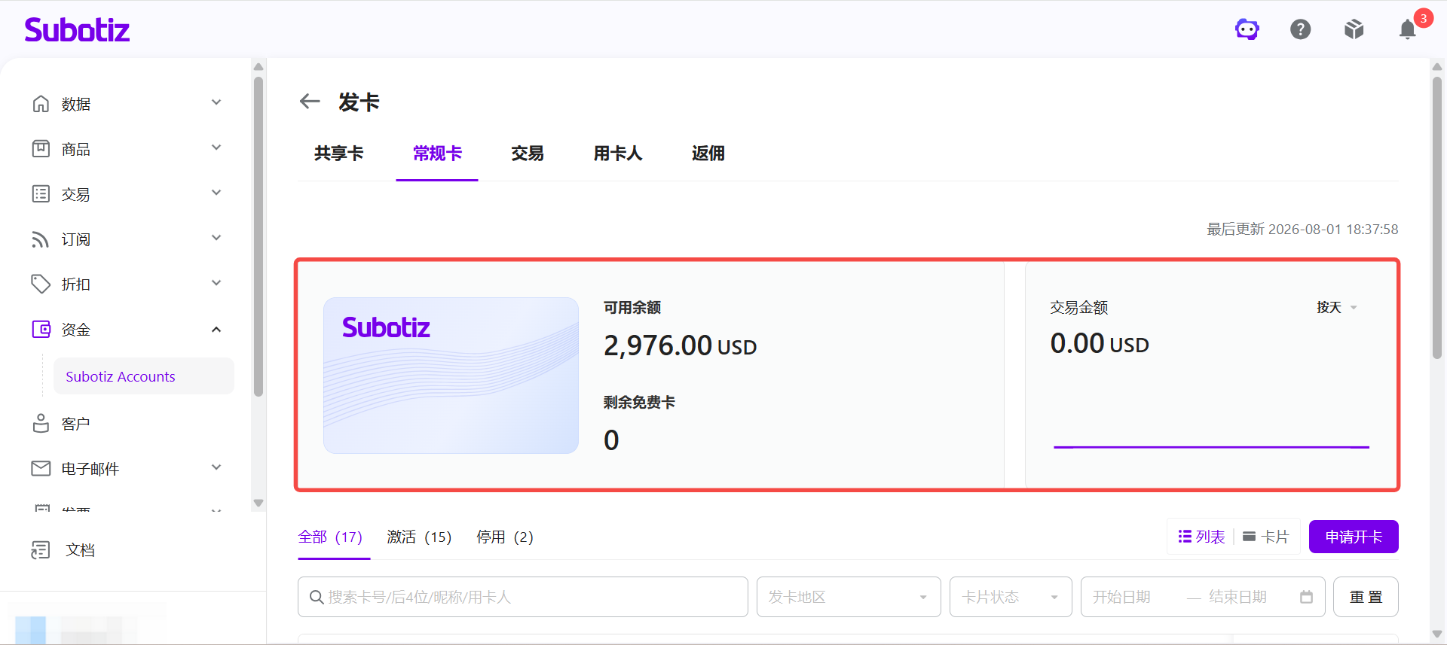This screenshot has height=645, width=1447.
Task: Open the 卡片状态 dropdown
Action: tap(1011, 597)
